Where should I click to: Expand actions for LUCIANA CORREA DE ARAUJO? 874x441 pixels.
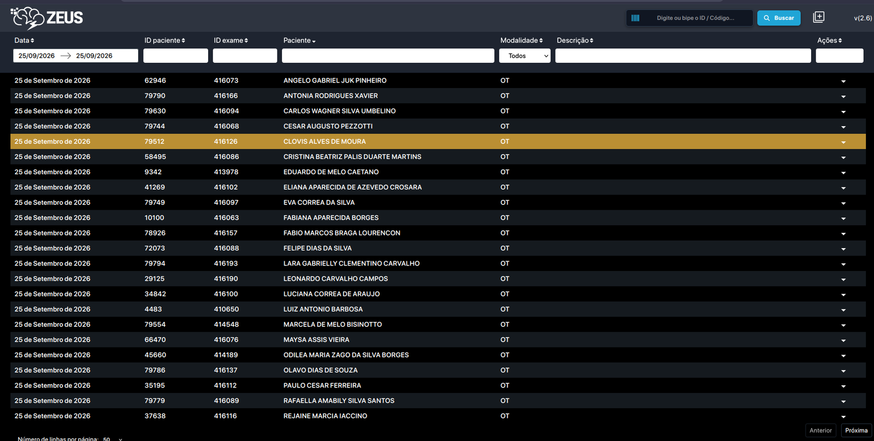click(x=843, y=296)
